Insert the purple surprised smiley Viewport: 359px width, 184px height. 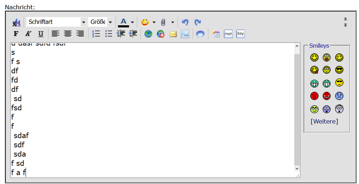point(327,109)
